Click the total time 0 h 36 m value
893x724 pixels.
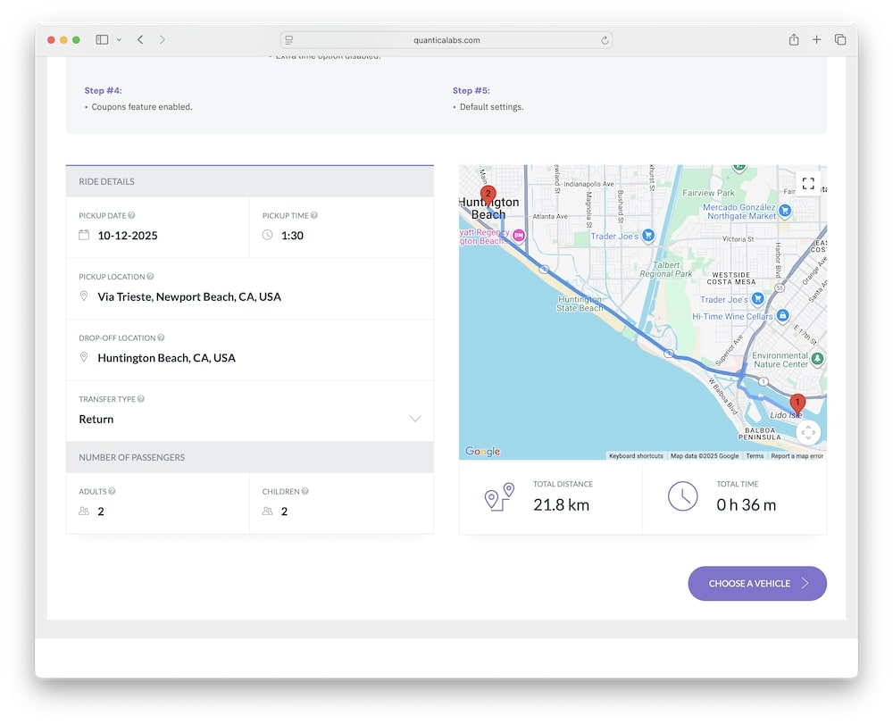tap(746, 505)
